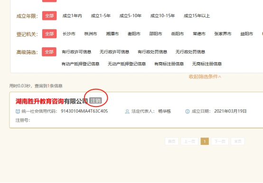
Task: Choose 益阳市 as the registration authority
Action: click(x=246, y=34)
